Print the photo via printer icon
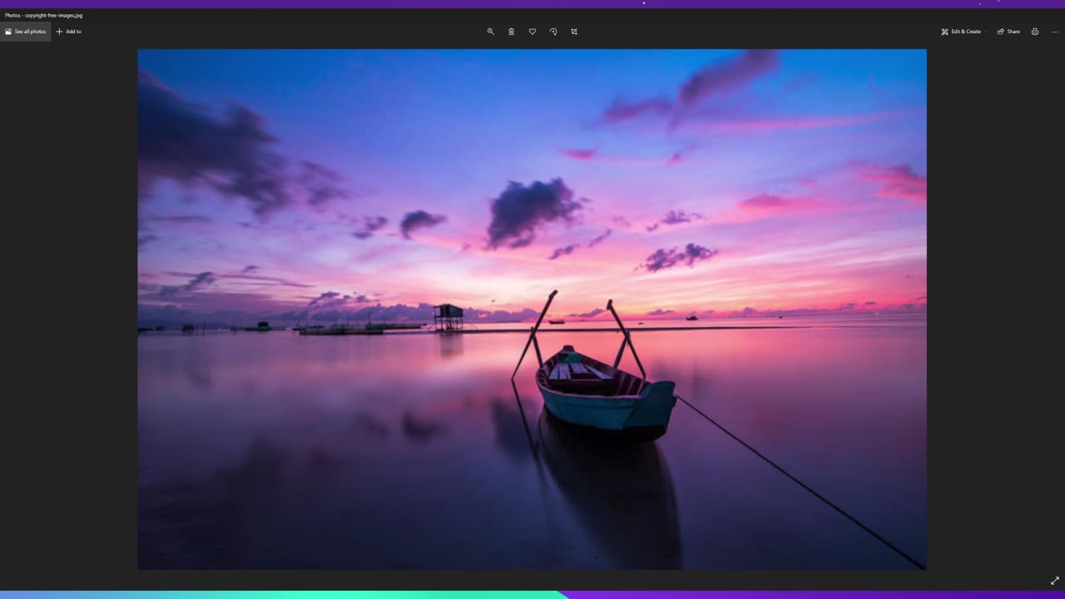This screenshot has width=1065, height=599. pos(1035,32)
